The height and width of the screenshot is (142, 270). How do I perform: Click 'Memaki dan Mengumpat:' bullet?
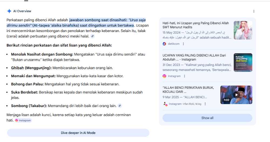(x=33, y=76)
